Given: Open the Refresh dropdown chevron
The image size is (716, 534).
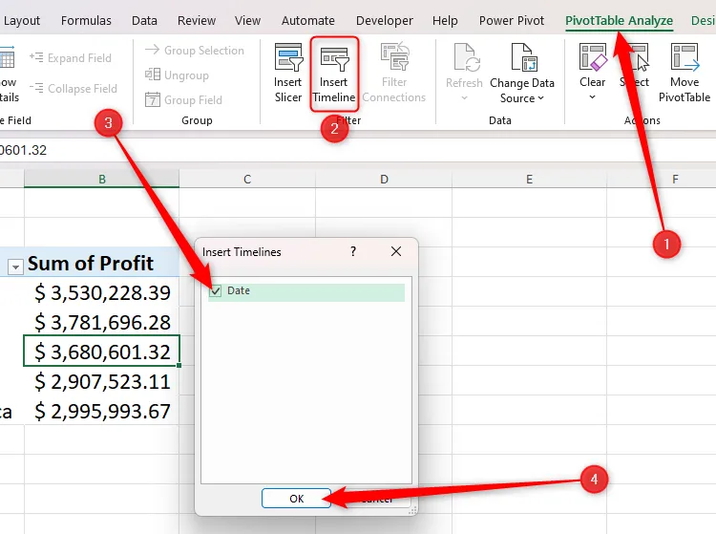Looking at the screenshot, I should click(464, 97).
